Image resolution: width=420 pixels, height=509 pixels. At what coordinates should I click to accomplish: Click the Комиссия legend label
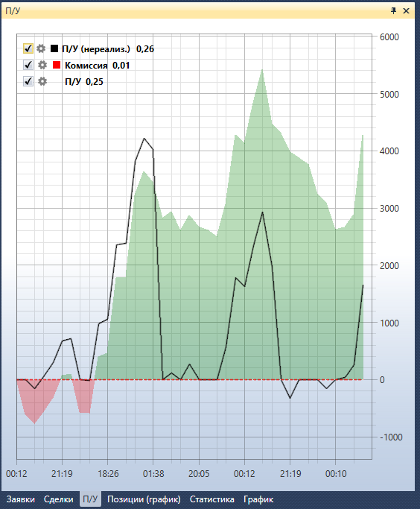86,66
